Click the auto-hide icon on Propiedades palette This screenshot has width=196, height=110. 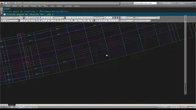pyautogui.click(x=186, y=18)
